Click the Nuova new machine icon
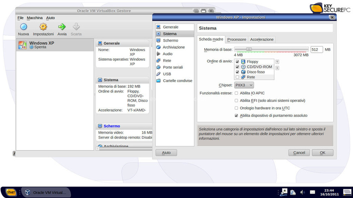Screen dimensions: 353x198 tap(23, 27)
